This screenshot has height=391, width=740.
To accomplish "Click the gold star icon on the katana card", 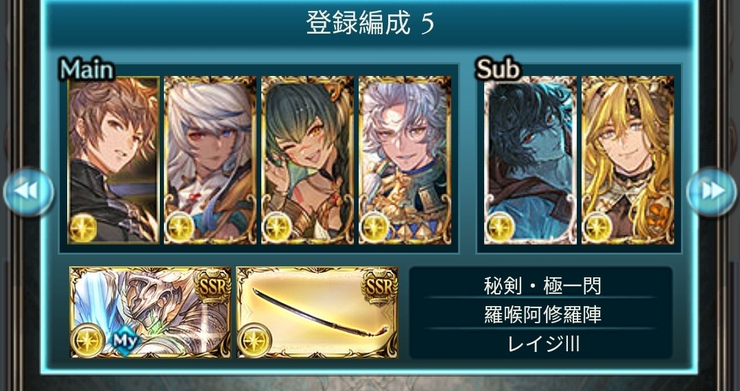I will point(254,340).
